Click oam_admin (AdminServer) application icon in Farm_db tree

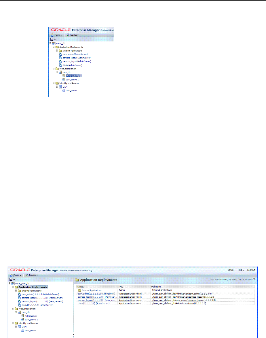60,54
